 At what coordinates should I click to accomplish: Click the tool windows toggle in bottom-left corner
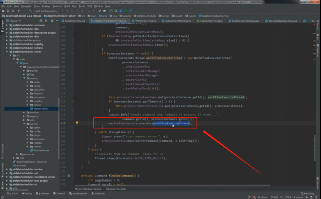tap(2, 197)
